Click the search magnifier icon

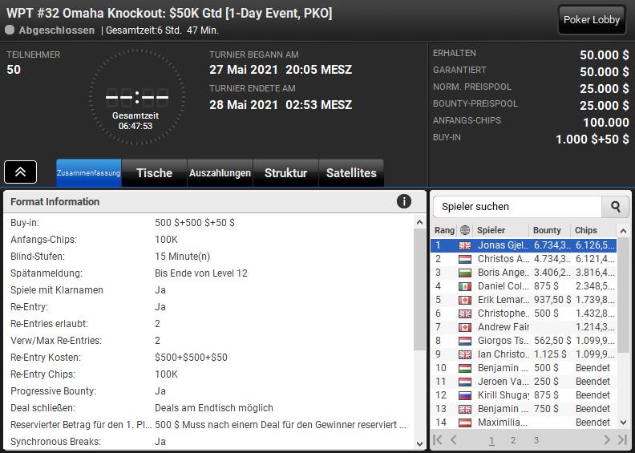[615, 207]
